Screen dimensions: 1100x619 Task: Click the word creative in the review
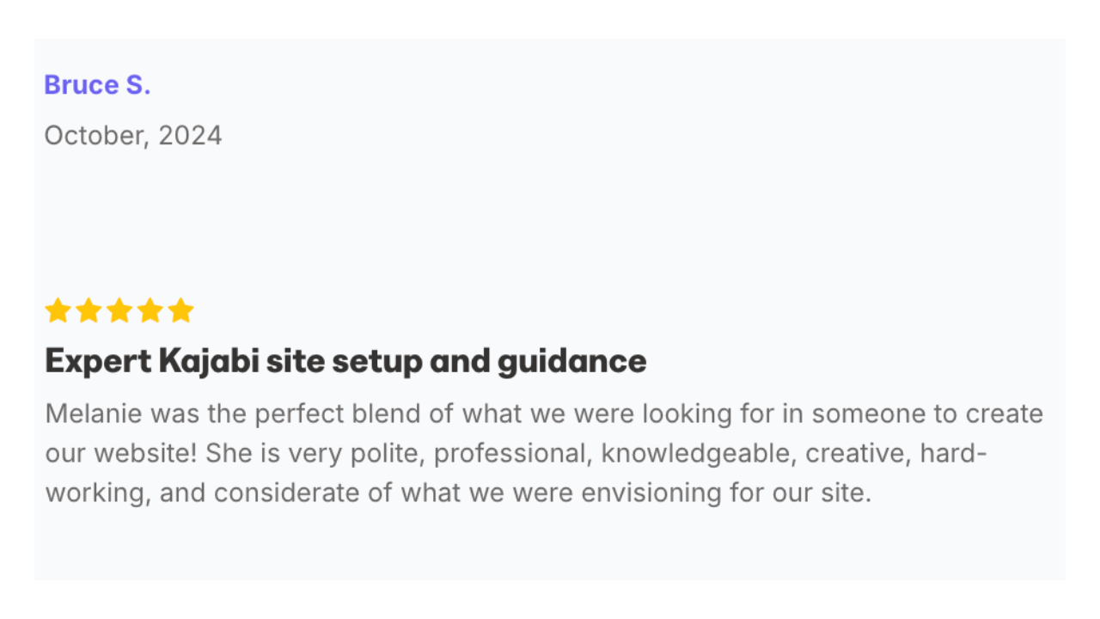point(858,453)
